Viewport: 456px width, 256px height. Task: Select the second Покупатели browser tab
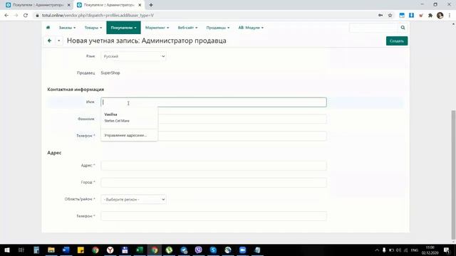pos(108,5)
